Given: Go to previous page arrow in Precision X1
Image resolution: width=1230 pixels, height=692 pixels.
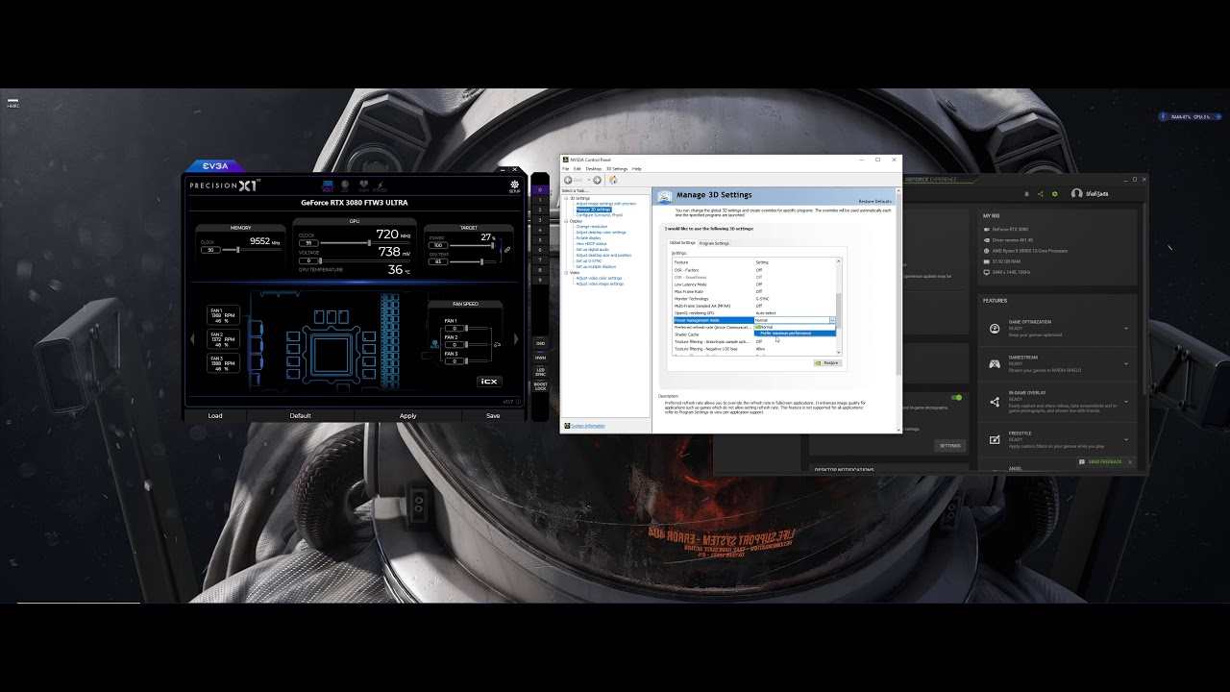Looking at the screenshot, I should tap(192, 339).
